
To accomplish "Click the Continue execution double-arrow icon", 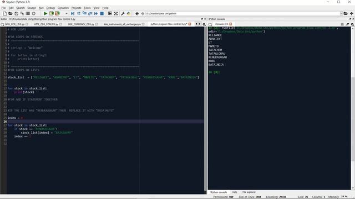I will pos(96,13).
